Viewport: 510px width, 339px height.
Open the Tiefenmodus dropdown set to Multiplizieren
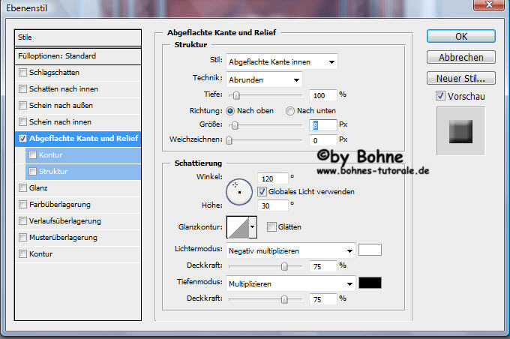(x=291, y=283)
